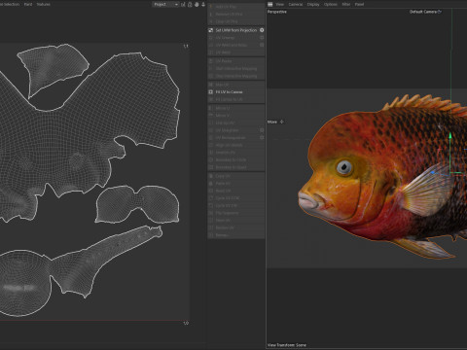The image size is (467, 350).
Task: Apply Mirror V
Action: [x=236, y=116]
